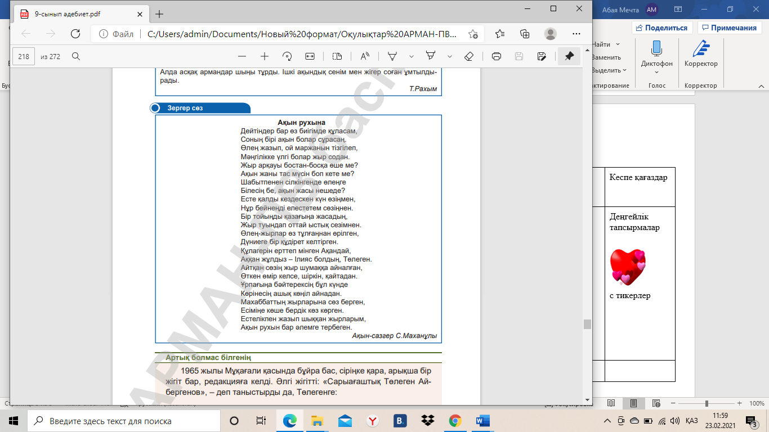Image resolution: width=769 pixels, height=432 pixels.
Task: Switch the PDF page view layout
Action: pyautogui.click(x=337, y=56)
